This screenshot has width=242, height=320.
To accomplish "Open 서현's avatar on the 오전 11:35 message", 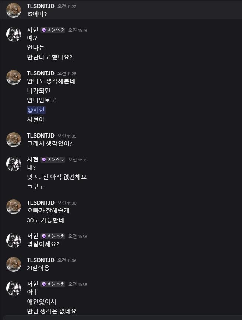I will click(x=14, y=164).
